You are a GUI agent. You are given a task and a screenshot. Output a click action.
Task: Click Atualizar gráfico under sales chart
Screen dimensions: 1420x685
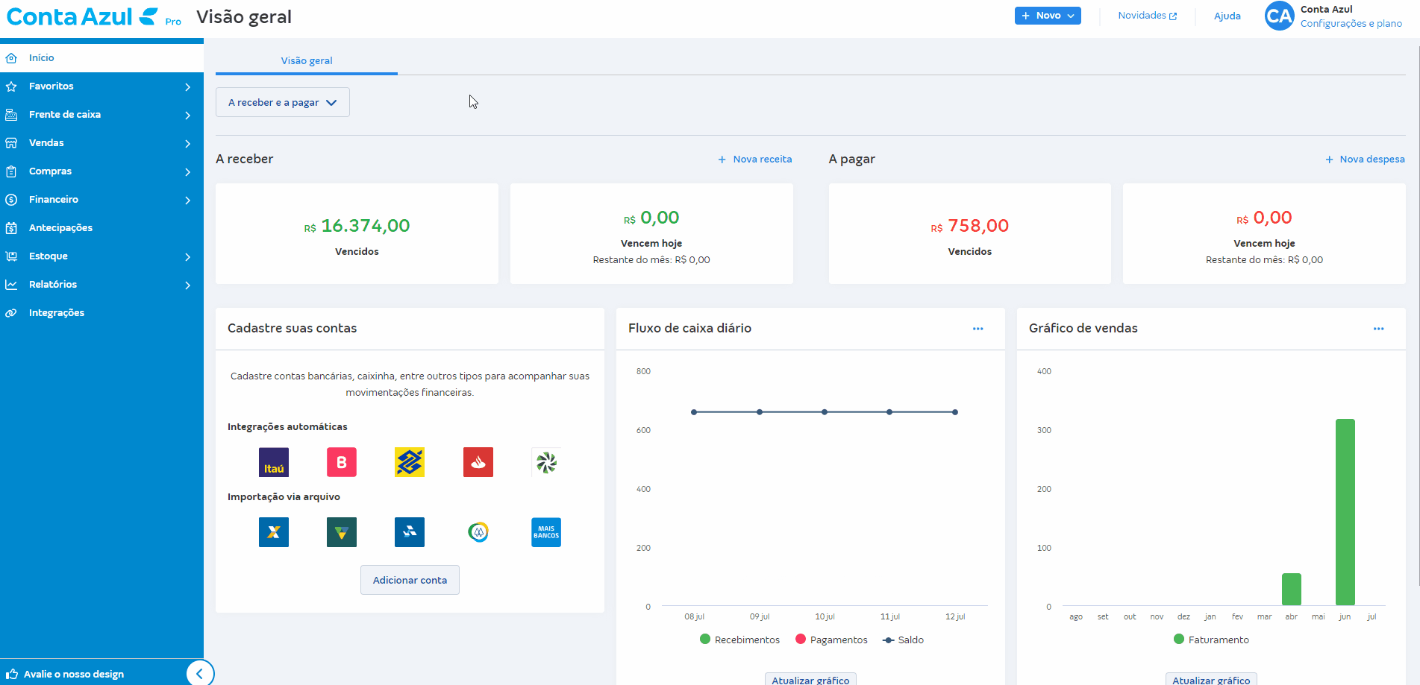click(x=1211, y=679)
